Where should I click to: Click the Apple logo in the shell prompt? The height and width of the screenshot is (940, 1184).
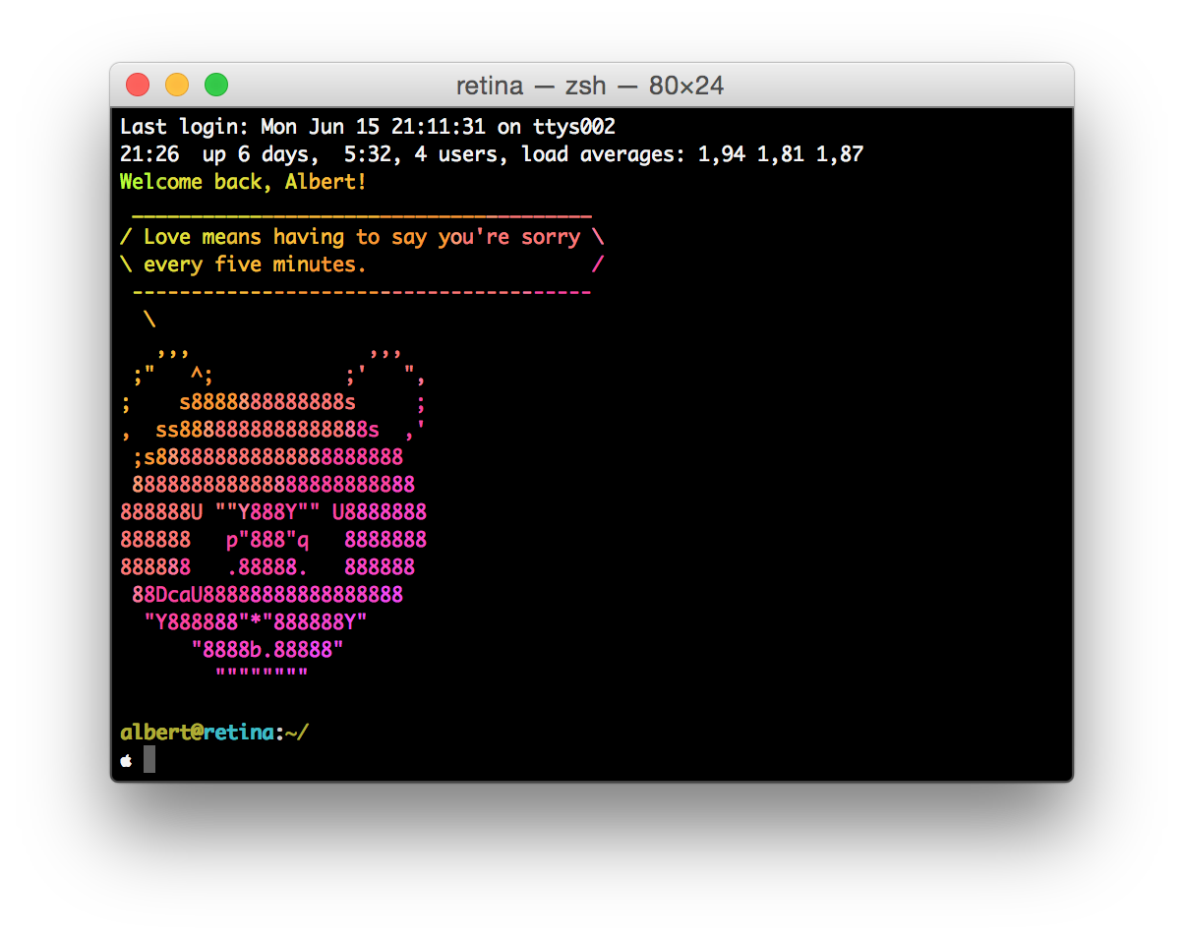126,759
